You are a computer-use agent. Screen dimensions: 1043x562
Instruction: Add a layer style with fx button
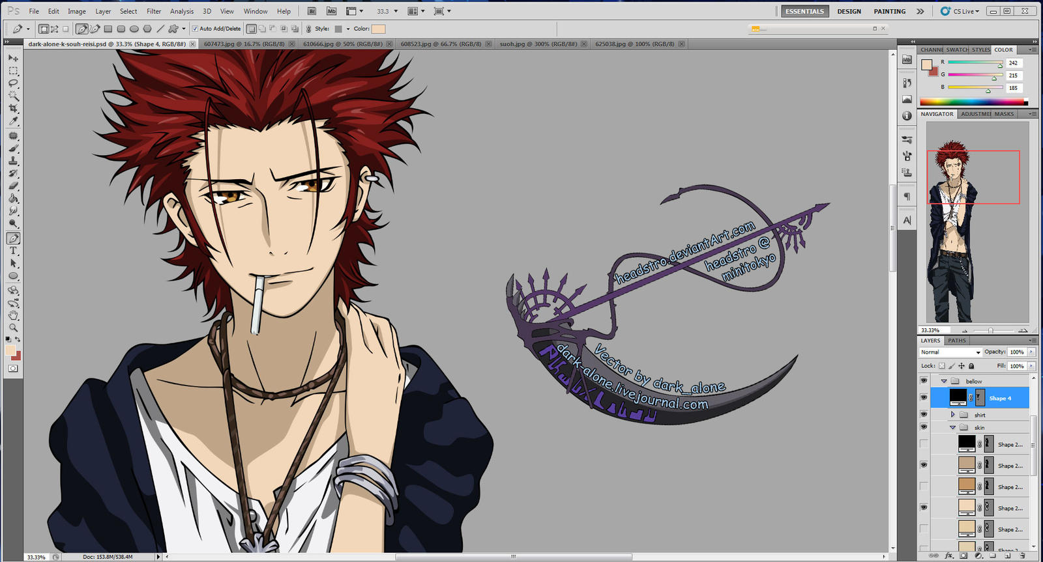point(948,555)
